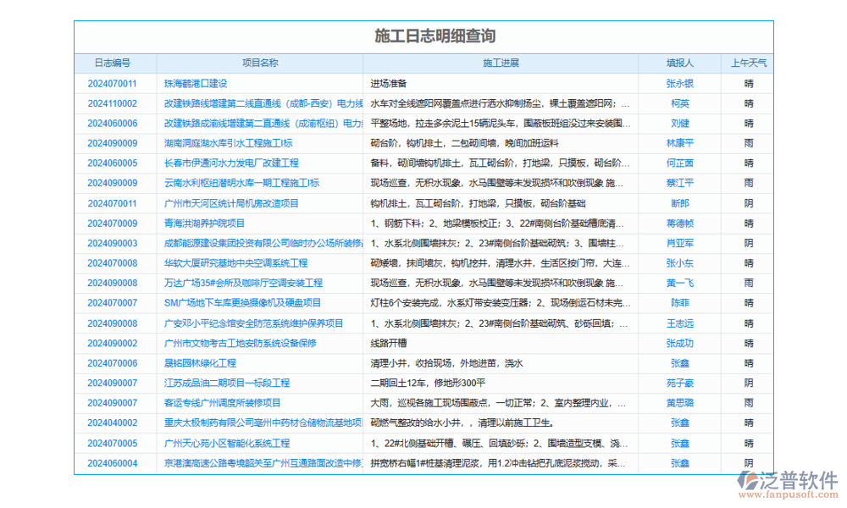Click the 施工进展 column header
847x508 pixels.
(x=500, y=63)
